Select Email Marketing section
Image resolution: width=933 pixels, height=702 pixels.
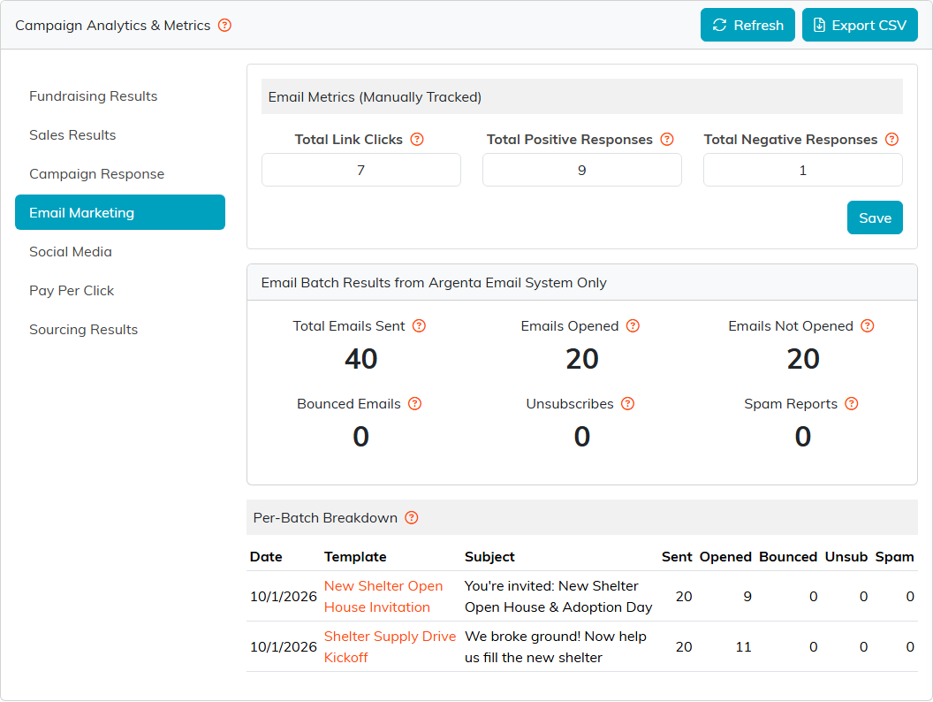[x=119, y=212]
